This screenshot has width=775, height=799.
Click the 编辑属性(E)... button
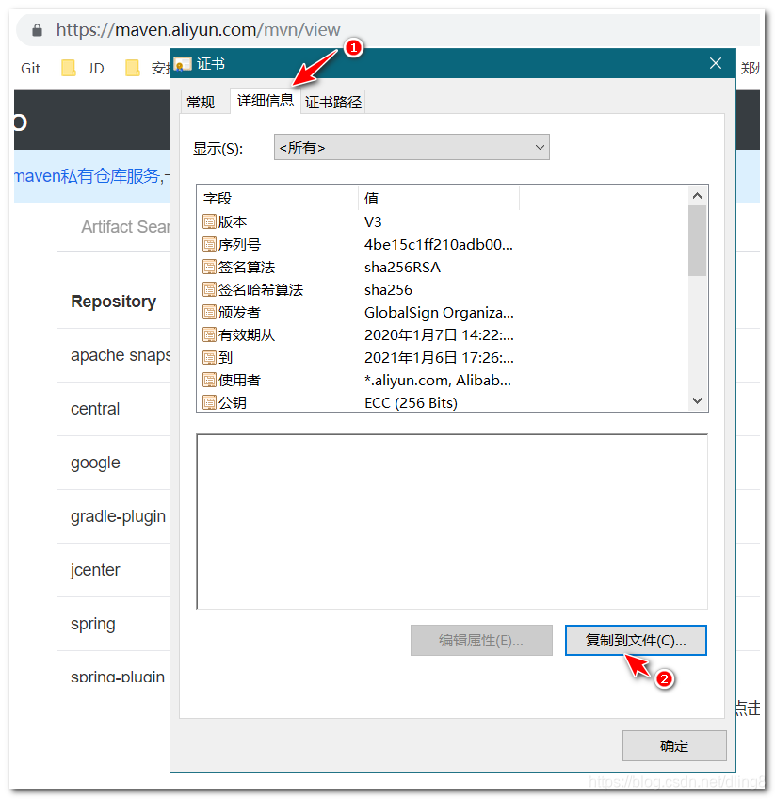click(481, 640)
